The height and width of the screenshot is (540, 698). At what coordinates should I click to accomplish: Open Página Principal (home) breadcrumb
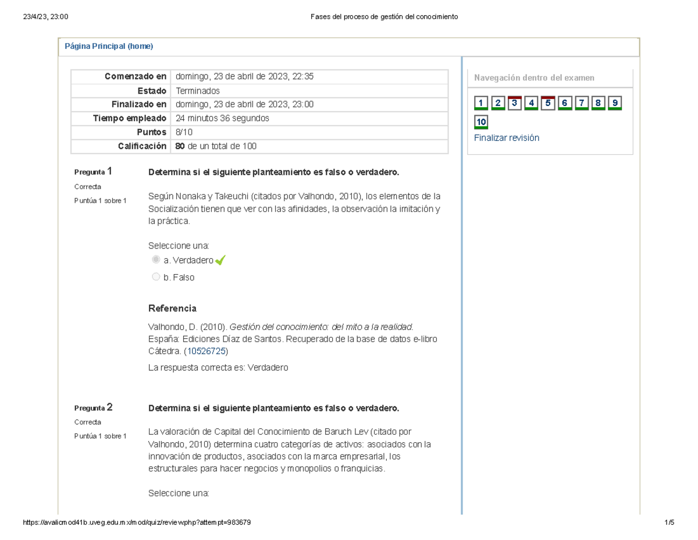click(x=109, y=47)
